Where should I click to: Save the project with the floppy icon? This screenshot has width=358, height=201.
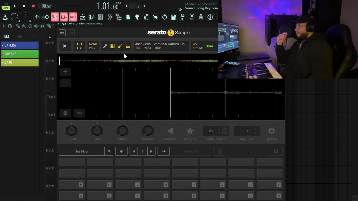[174, 17]
